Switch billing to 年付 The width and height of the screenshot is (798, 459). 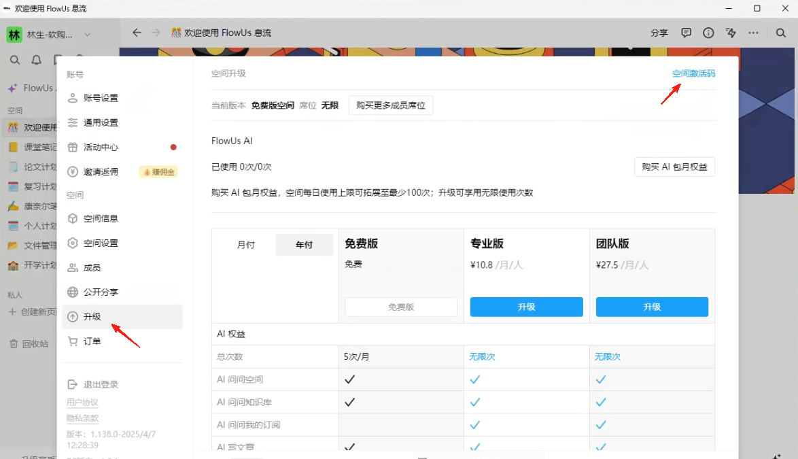click(305, 245)
